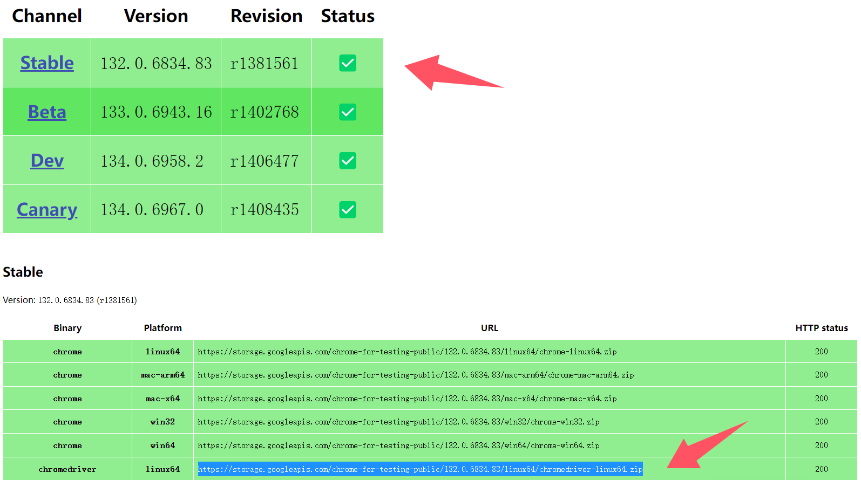Click the win32 platform cell
Image resolution: width=861 pixels, height=480 pixels.
(x=162, y=422)
